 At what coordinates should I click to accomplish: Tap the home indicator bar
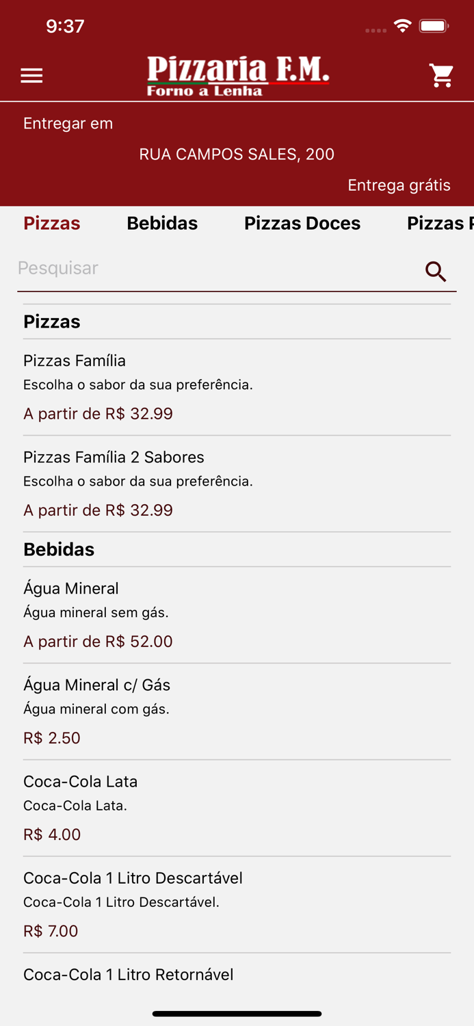(237, 1014)
